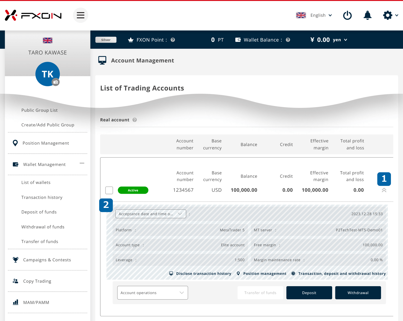Click the 1:500 leverage value

[240, 260]
